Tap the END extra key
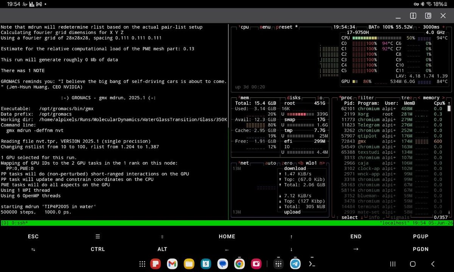Viewport: 454px width, 272px height. [356, 236]
